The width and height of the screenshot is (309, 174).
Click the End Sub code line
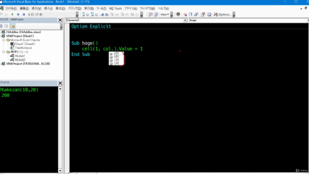pos(81,55)
